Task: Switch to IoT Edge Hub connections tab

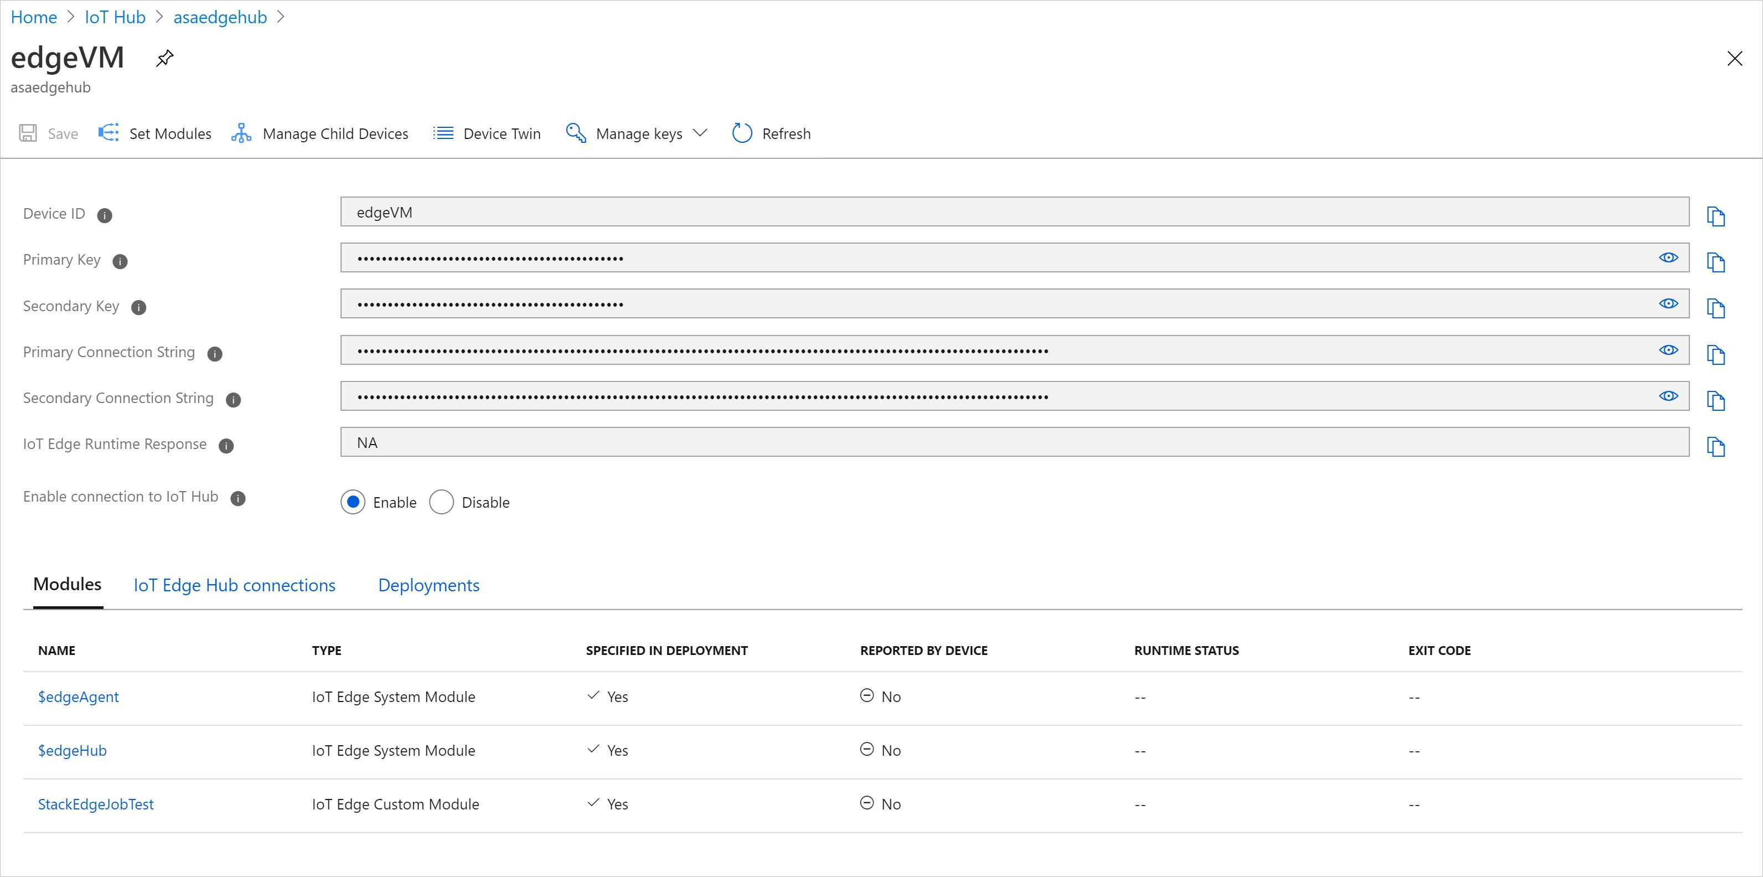Action: coord(234,586)
